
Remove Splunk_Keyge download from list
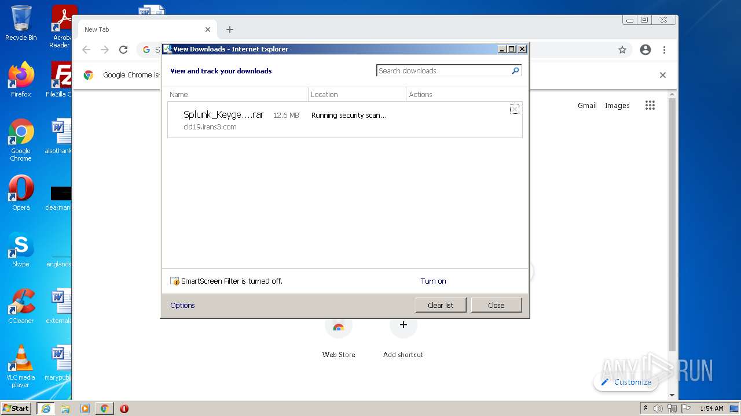pos(514,109)
